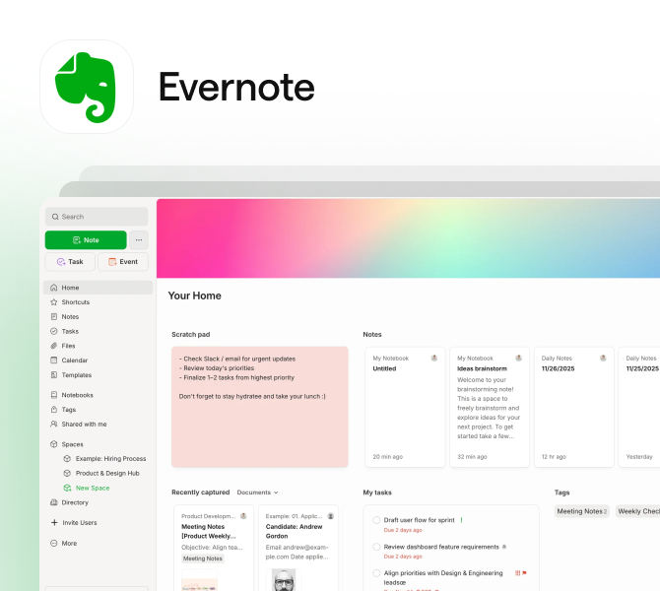This screenshot has width=660, height=591.
Task: Click the Notes section heading
Action: coord(372,334)
